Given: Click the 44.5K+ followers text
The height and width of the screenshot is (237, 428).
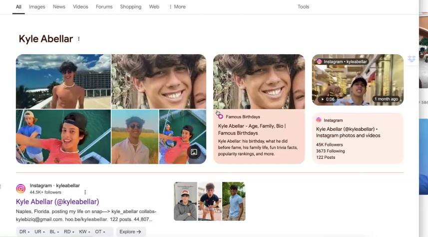Looking at the screenshot, I should pyautogui.click(x=45, y=192).
